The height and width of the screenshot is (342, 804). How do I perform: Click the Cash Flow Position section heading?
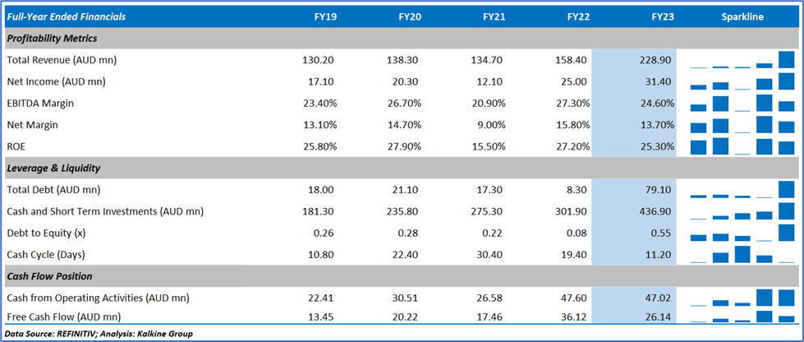[x=49, y=275]
